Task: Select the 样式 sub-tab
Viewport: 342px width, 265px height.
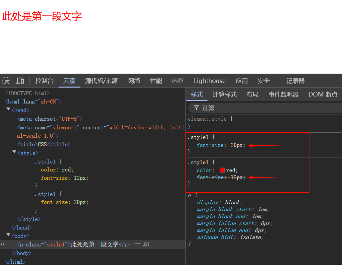Action: [x=197, y=95]
